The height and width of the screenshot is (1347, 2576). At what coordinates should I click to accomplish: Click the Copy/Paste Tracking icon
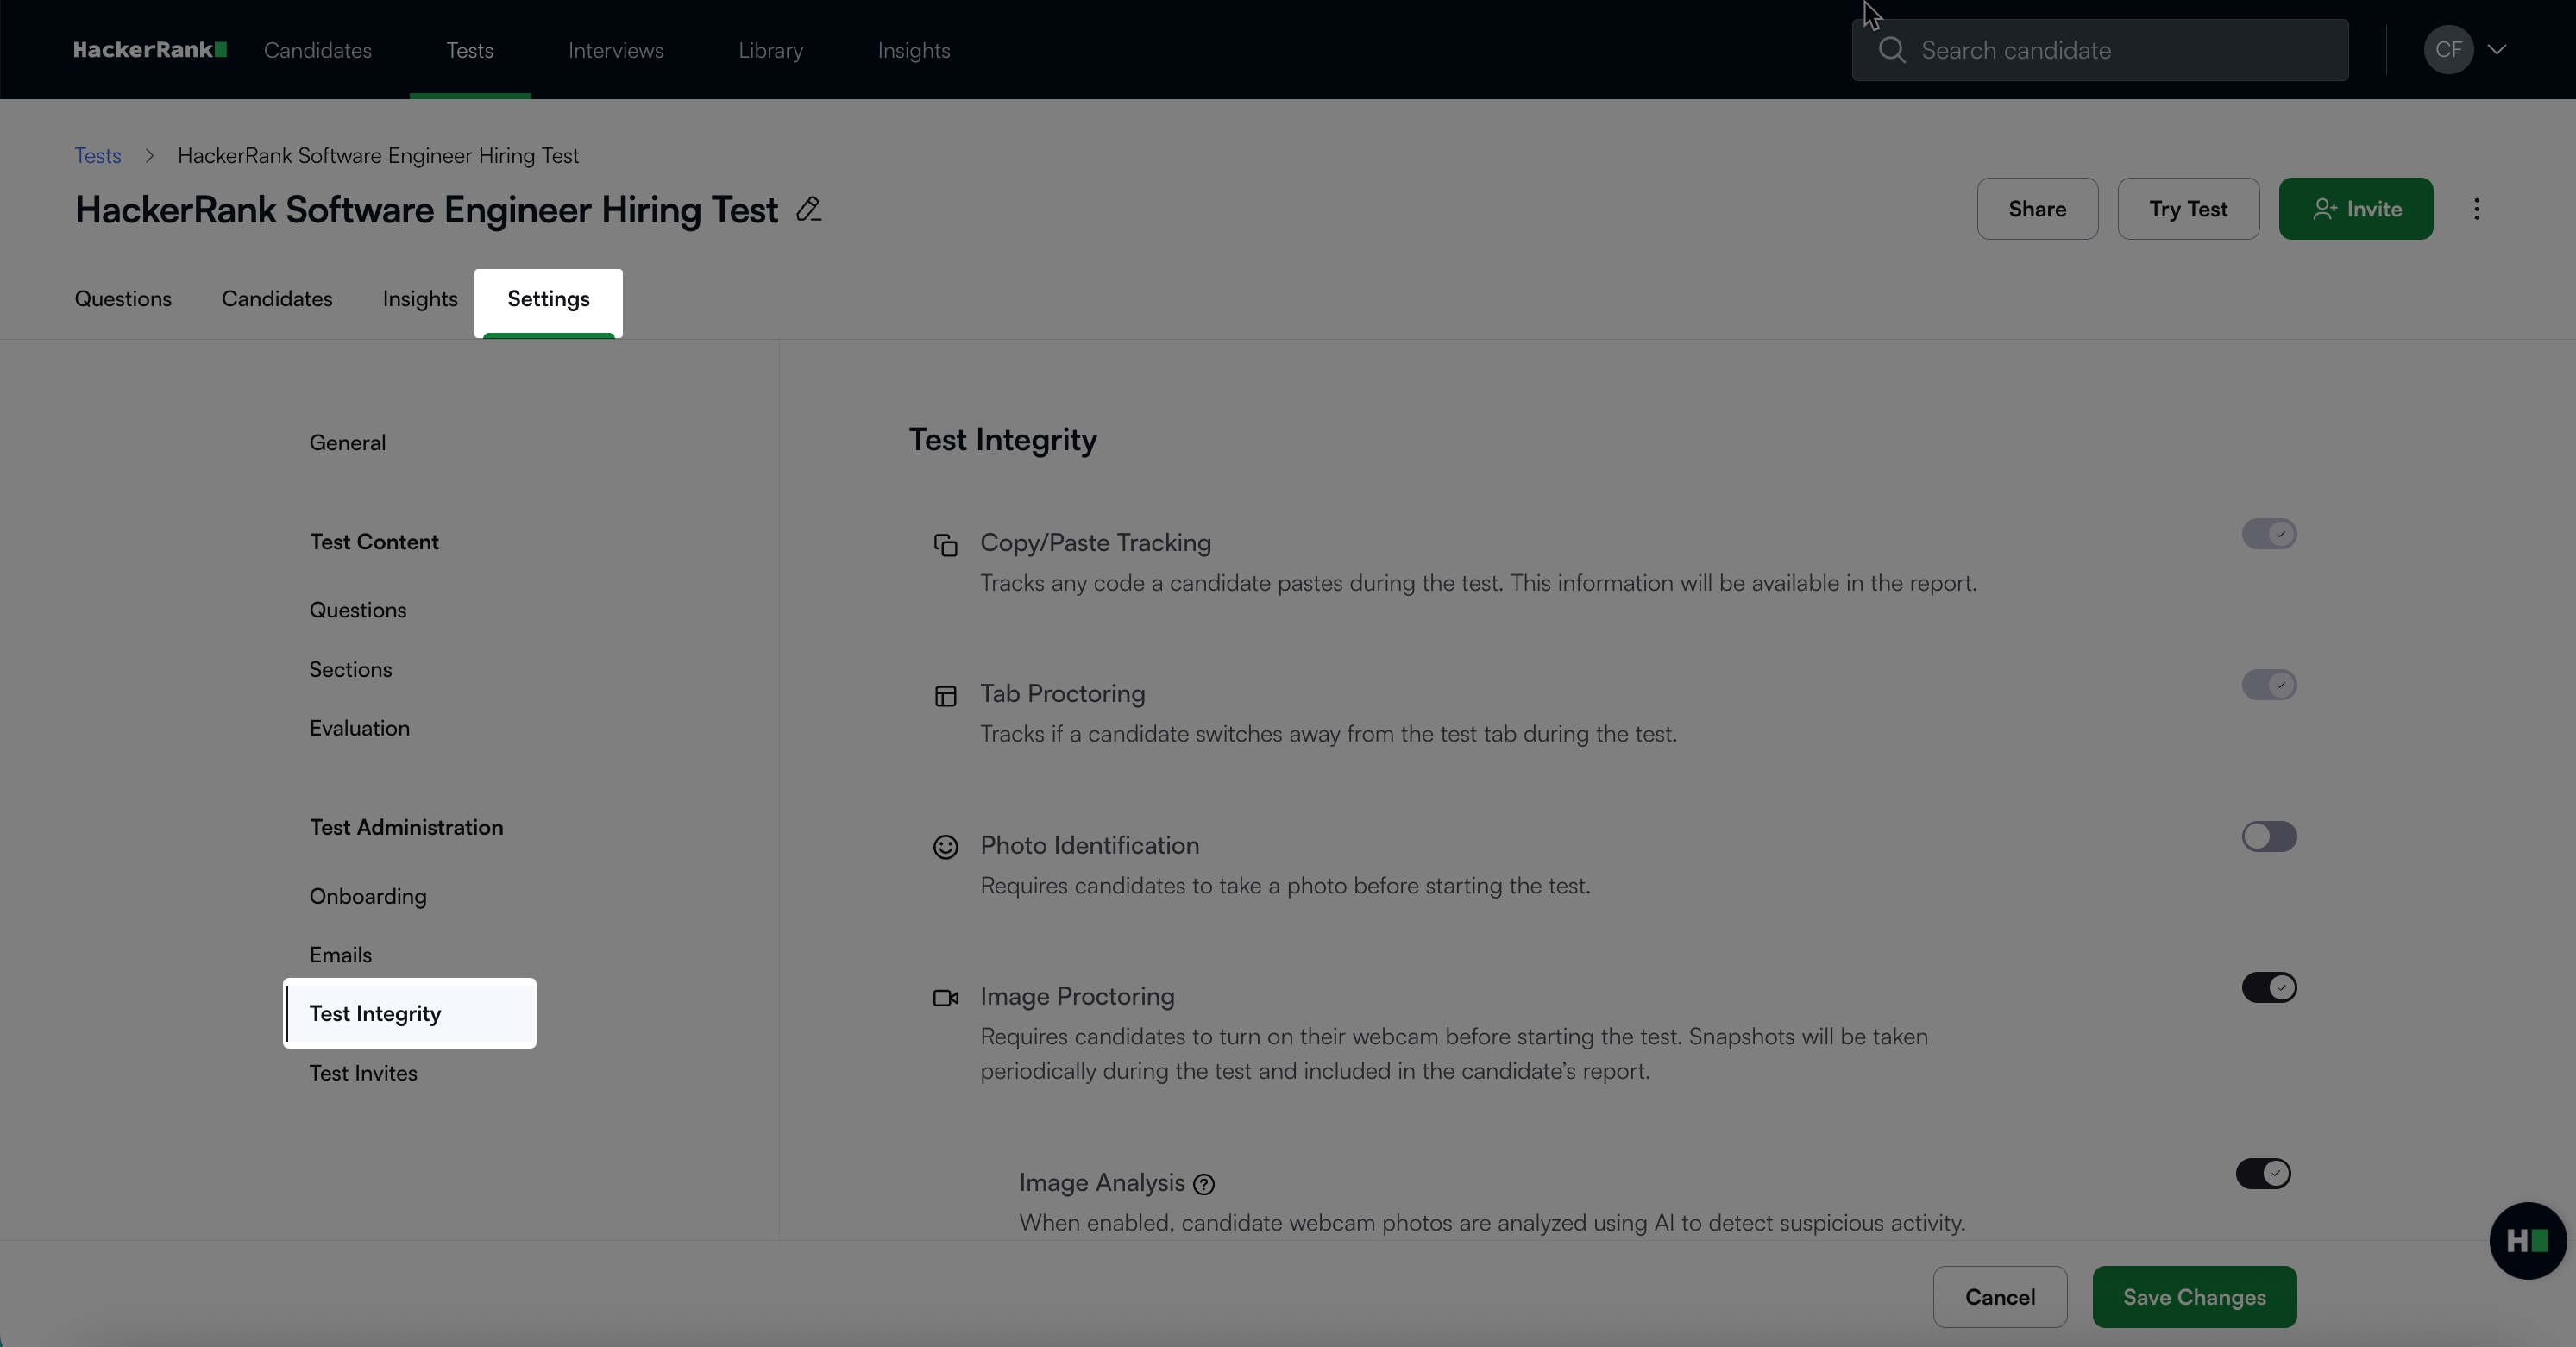(945, 545)
